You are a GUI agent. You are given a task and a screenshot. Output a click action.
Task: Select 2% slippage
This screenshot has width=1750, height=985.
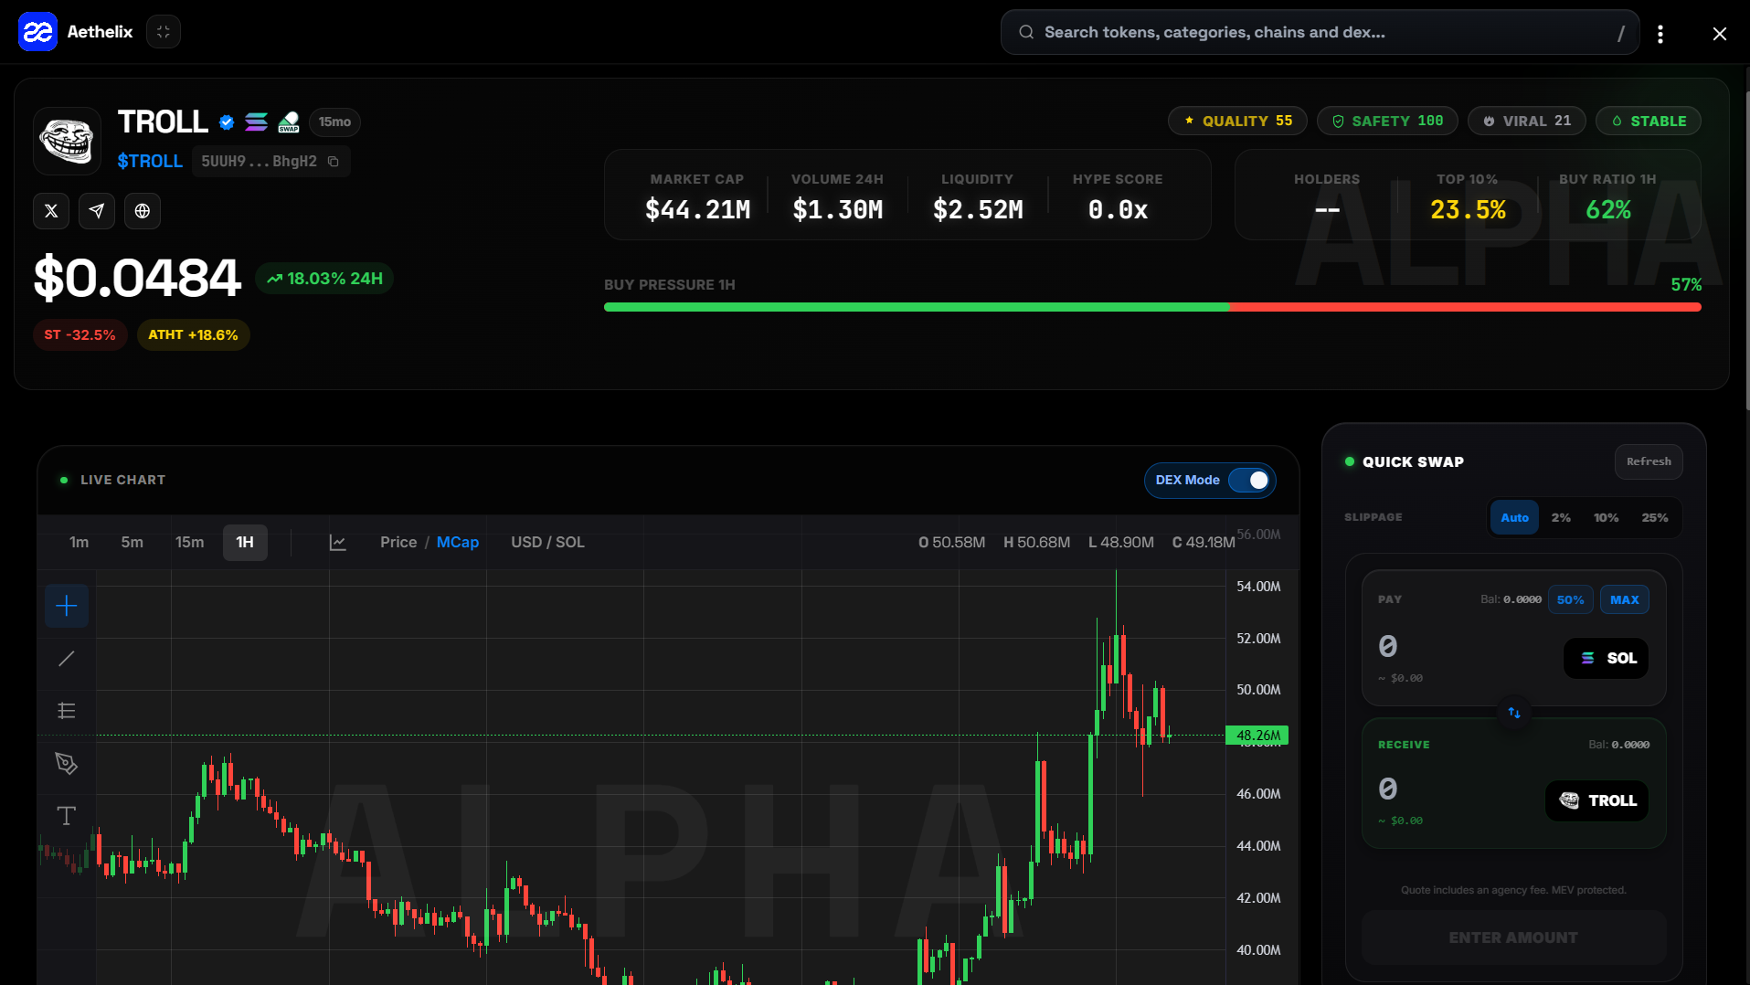point(1561,518)
